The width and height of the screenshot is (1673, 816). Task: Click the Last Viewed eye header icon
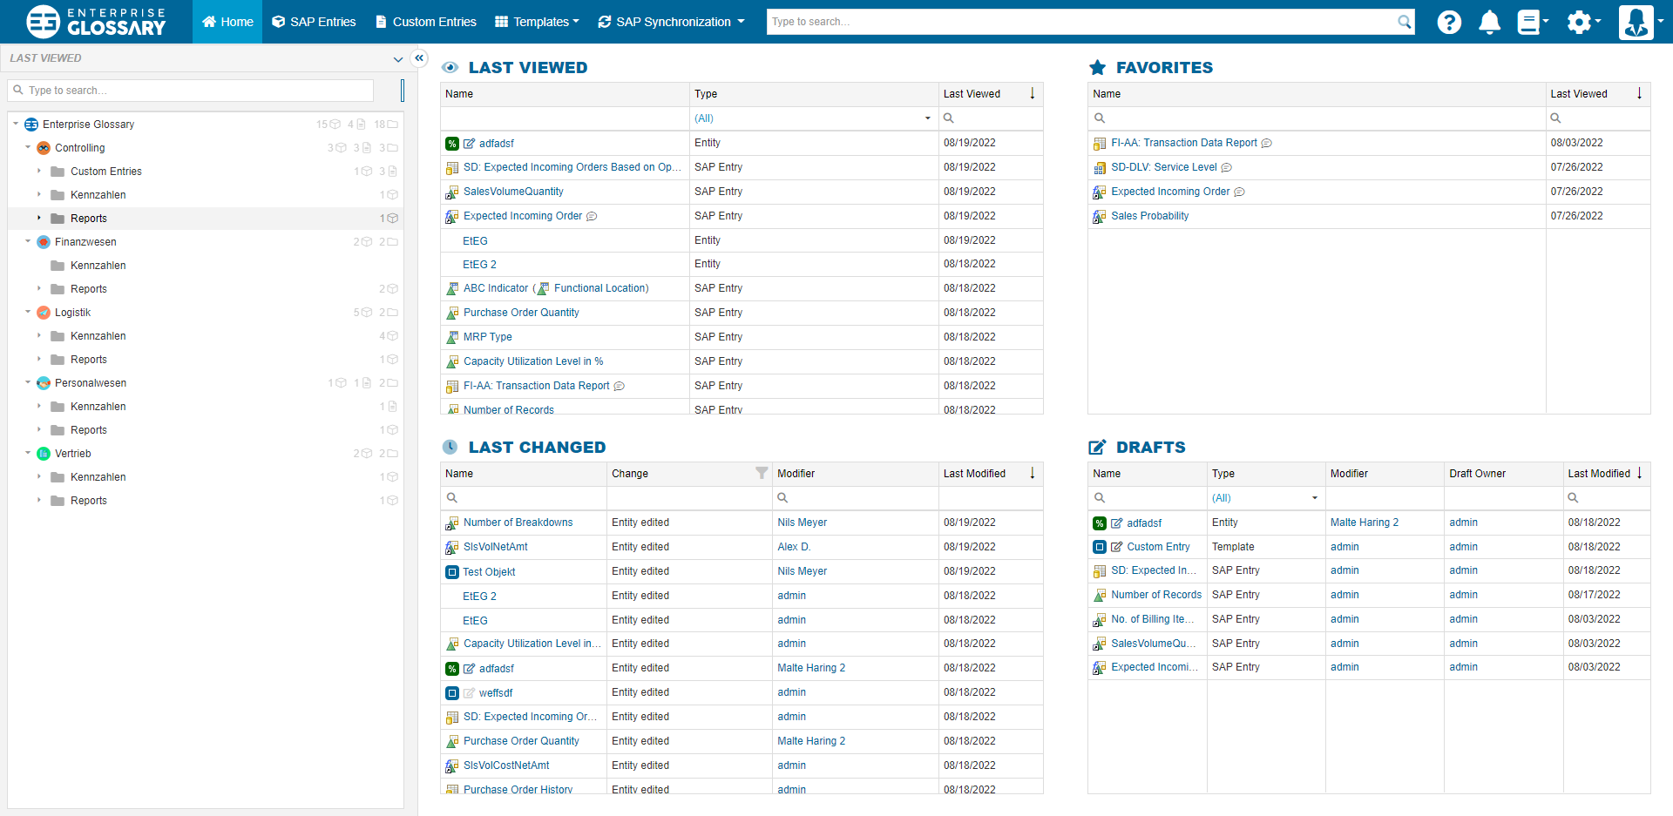point(450,67)
